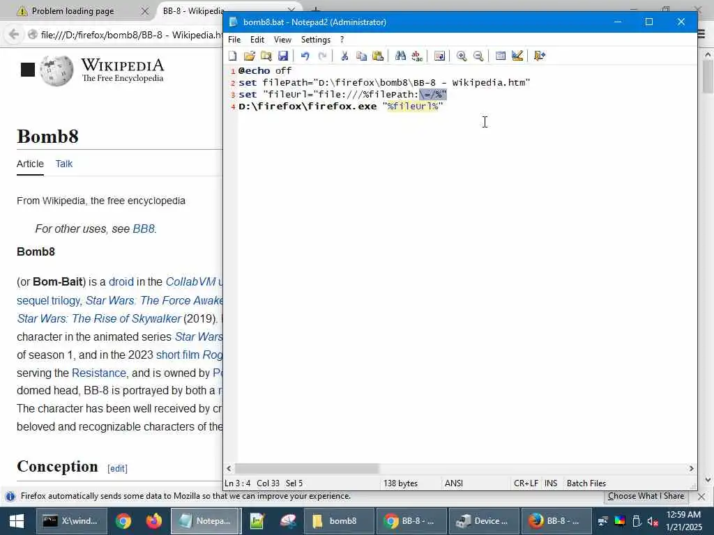Click the Firefox address bar URL
714x535 pixels.
[x=131, y=35]
